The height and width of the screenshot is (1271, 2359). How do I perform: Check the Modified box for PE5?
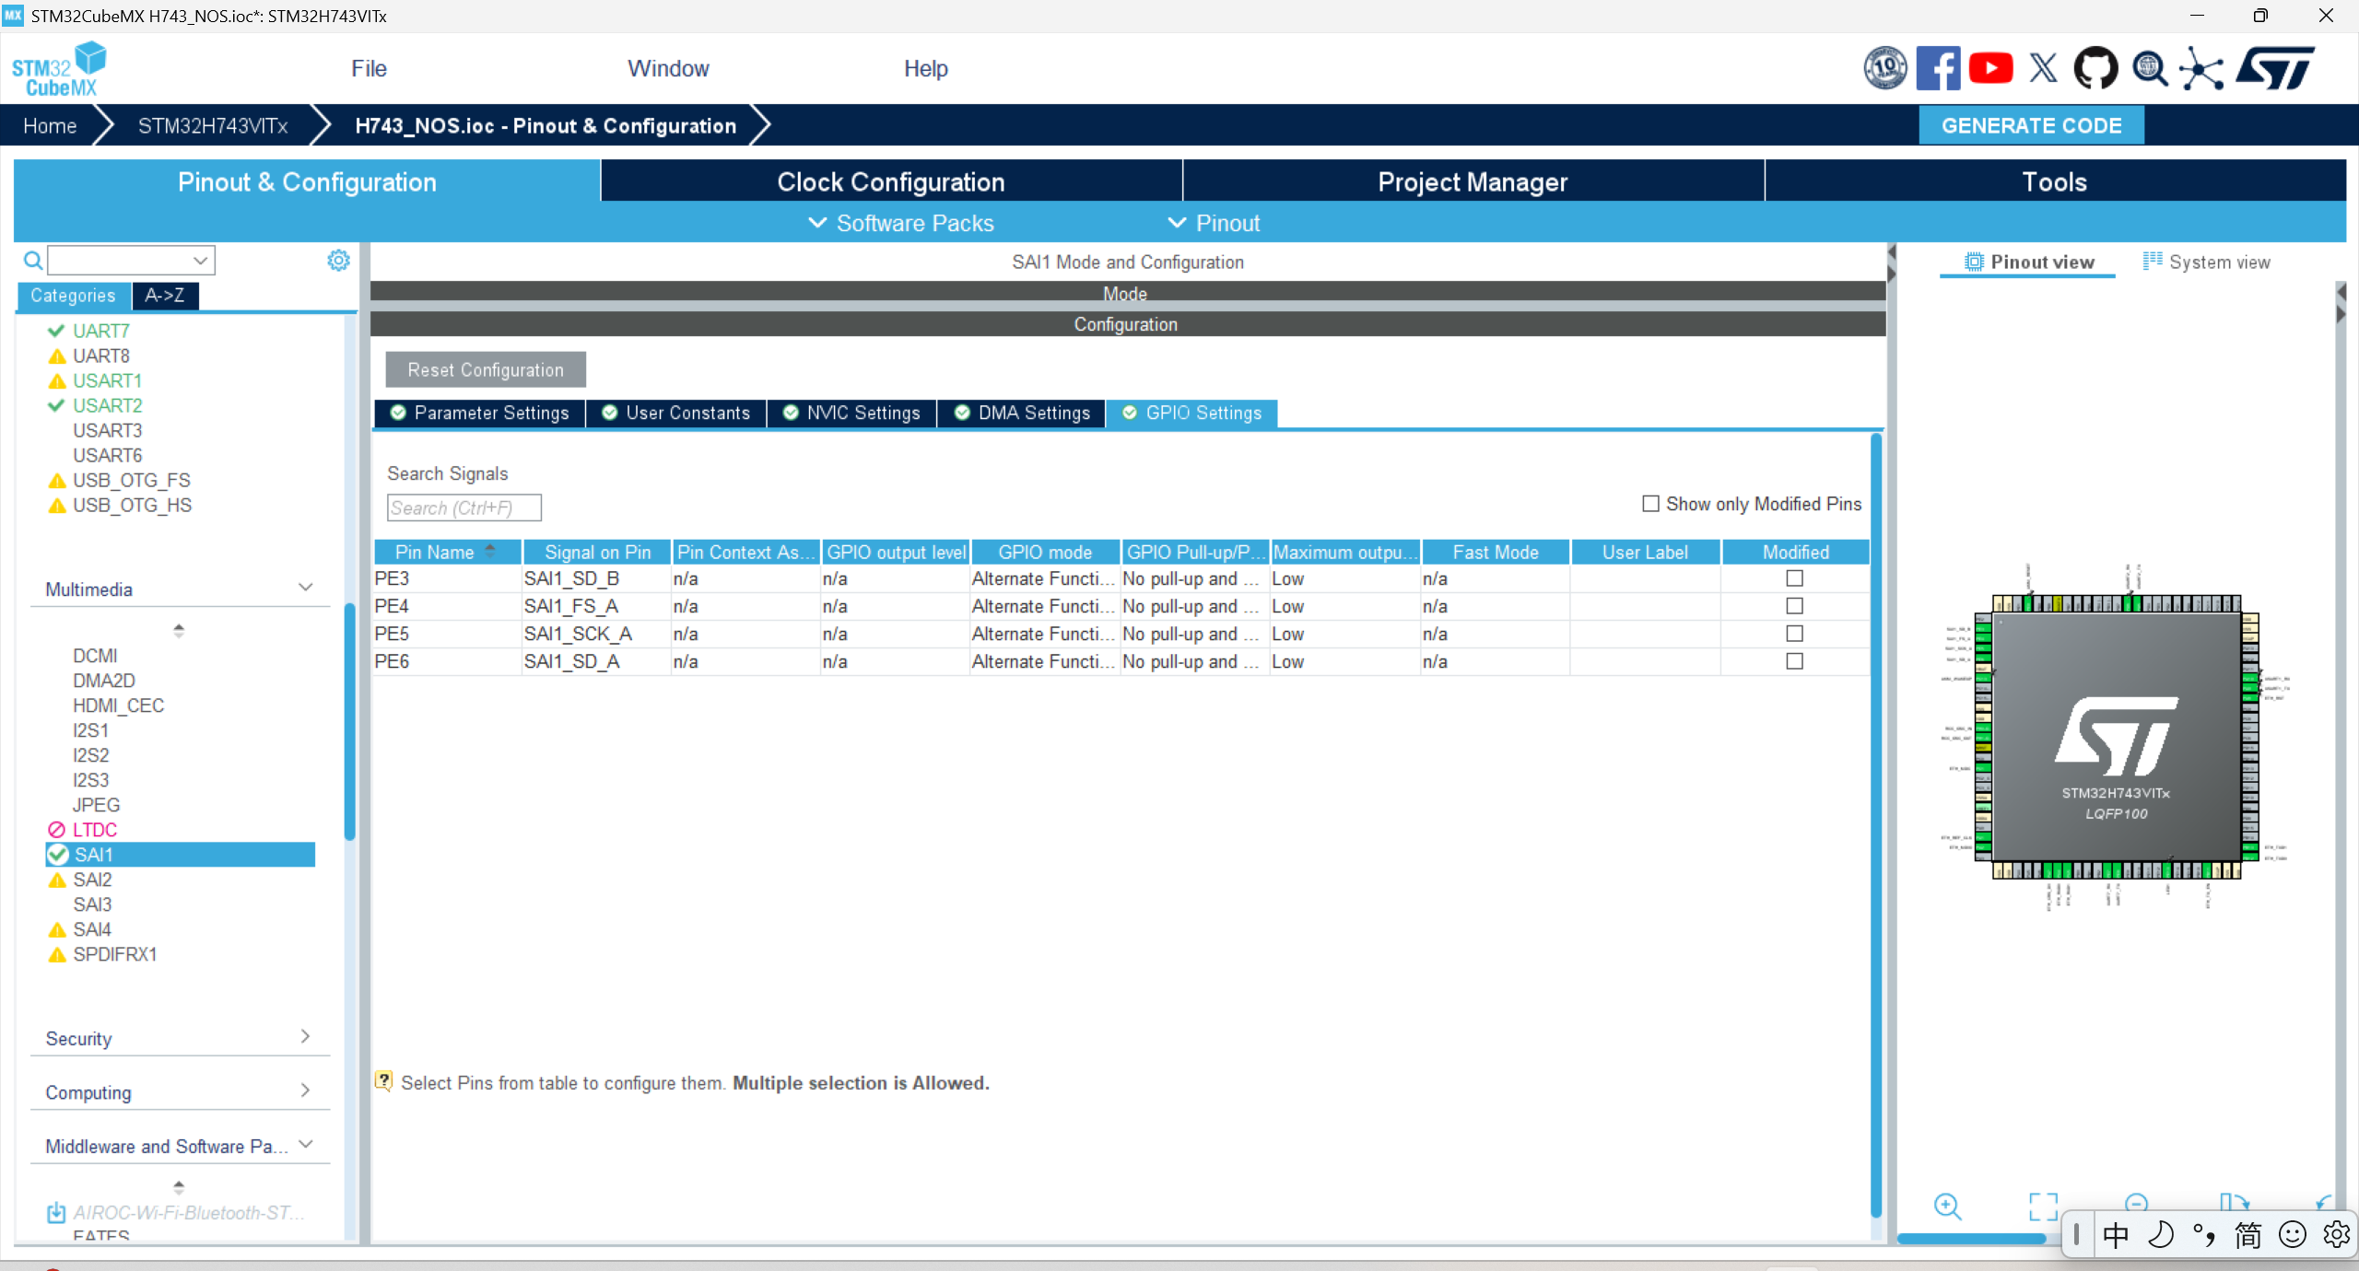pos(1794,634)
